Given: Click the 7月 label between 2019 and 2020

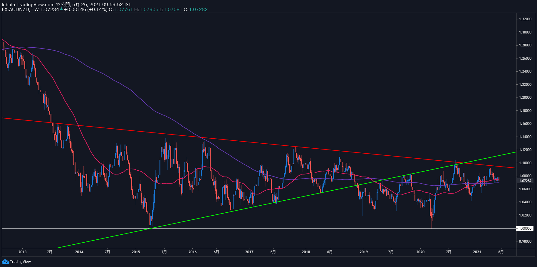Looking at the screenshot, I should pos(391,252).
